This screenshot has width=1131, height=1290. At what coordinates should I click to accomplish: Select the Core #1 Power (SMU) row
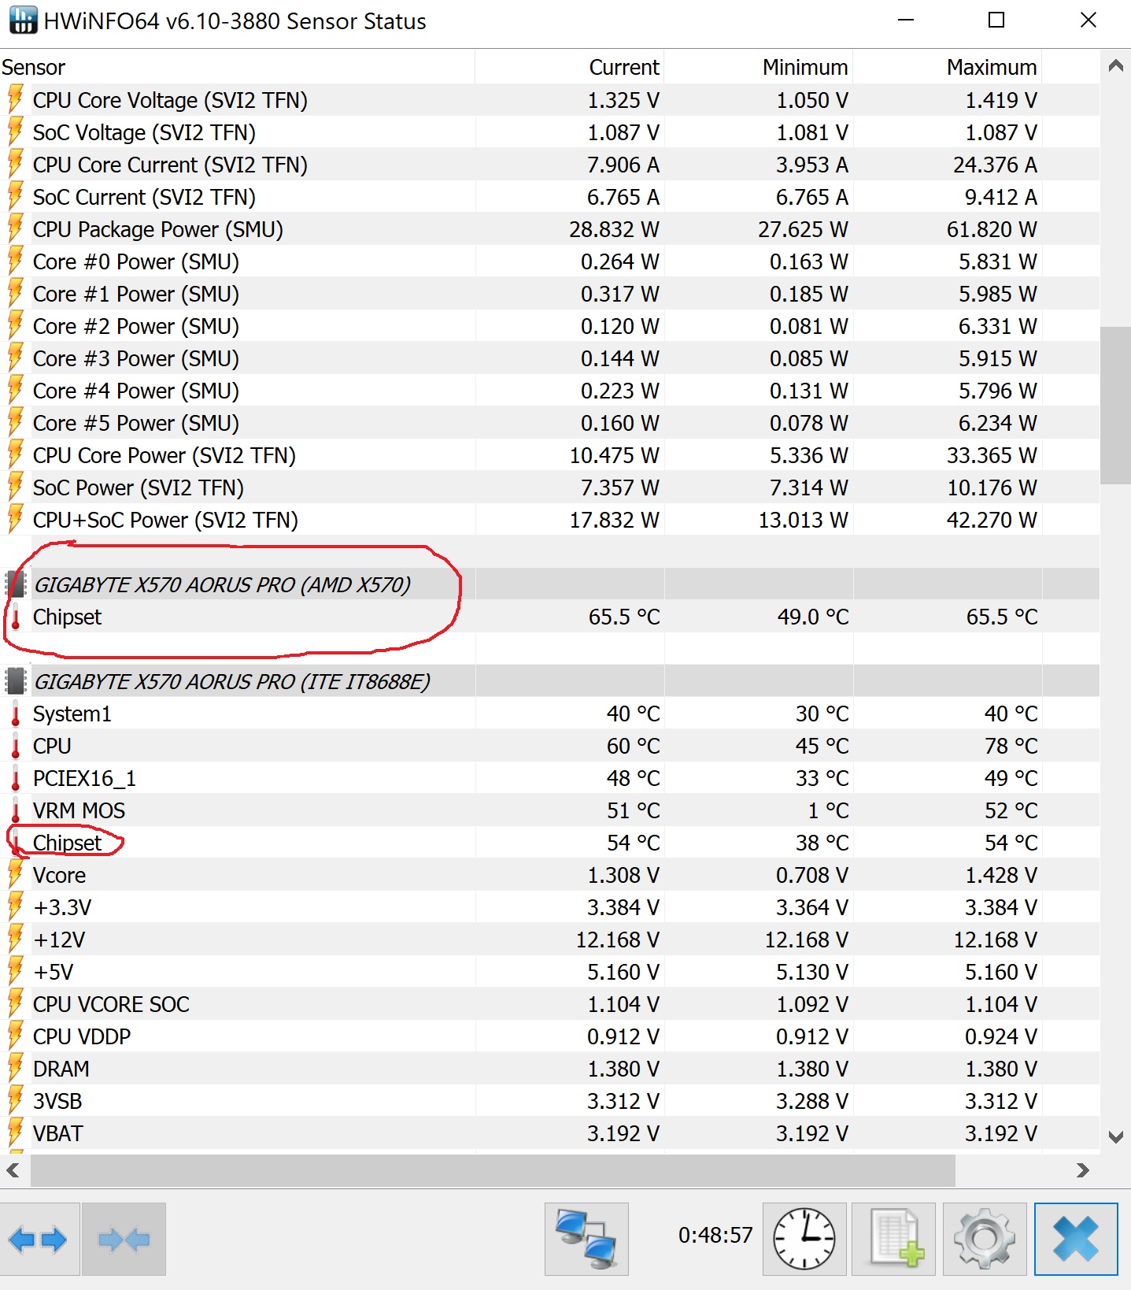[549, 294]
